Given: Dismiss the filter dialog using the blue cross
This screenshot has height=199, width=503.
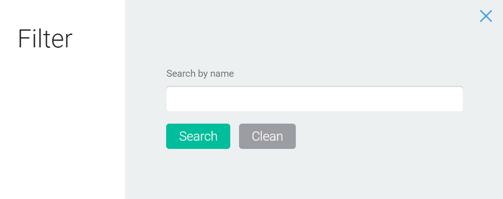Looking at the screenshot, I should [485, 16].
